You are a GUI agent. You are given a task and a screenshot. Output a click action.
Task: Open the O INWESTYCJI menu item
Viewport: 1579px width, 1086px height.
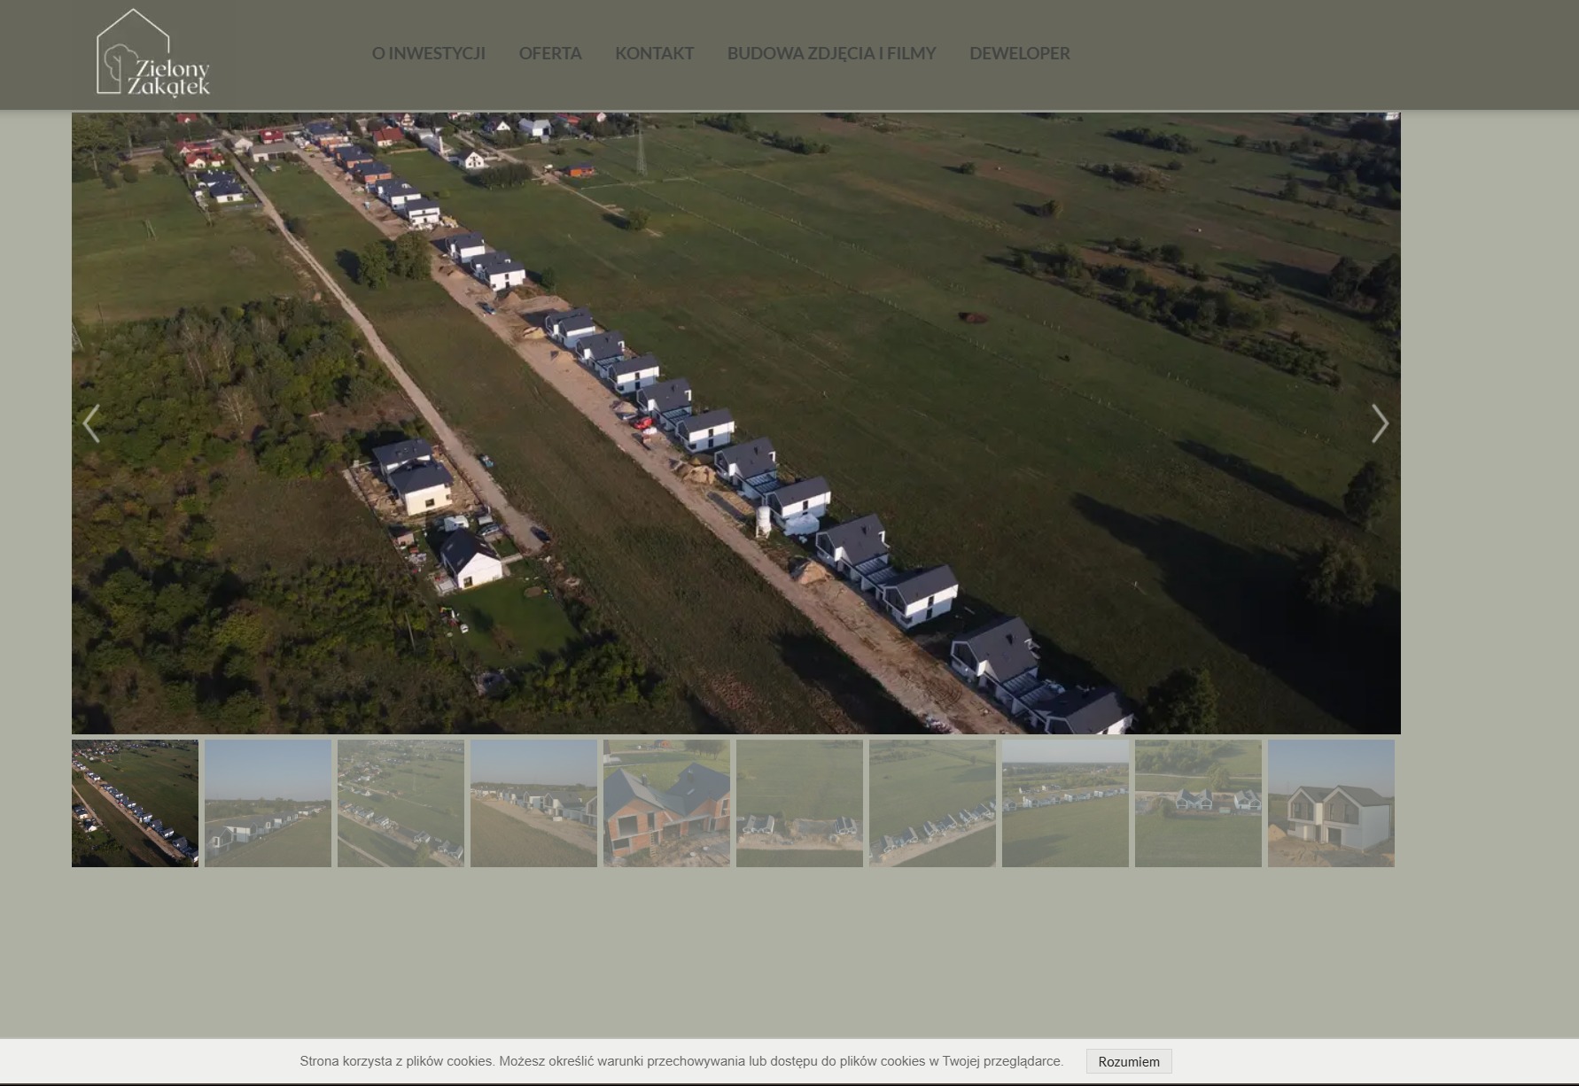[x=428, y=53]
